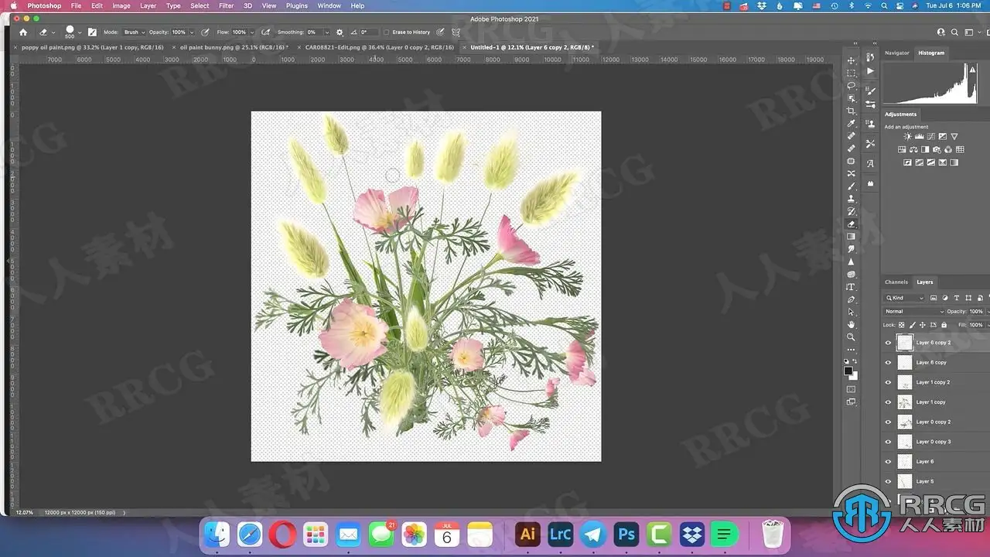Select the Crop tool
This screenshot has width=990, height=557.
click(x=852, y=111)
